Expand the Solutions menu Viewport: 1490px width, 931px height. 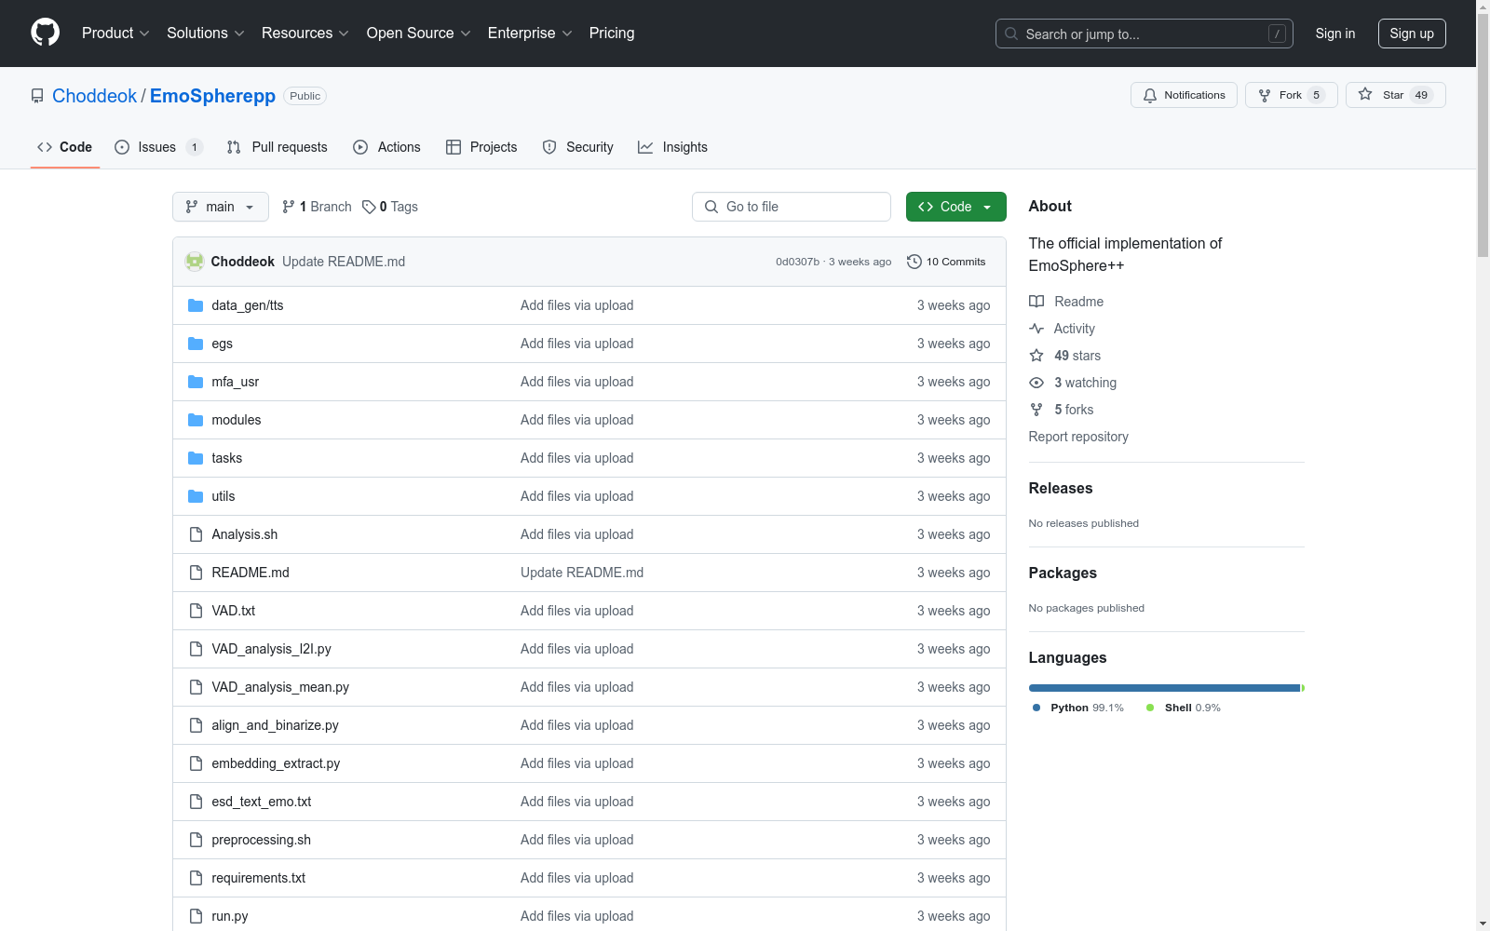coord(206,33)
